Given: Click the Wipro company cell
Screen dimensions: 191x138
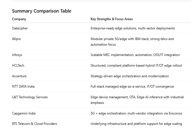Looking at the screenshot, I should [x=16, y=39].
